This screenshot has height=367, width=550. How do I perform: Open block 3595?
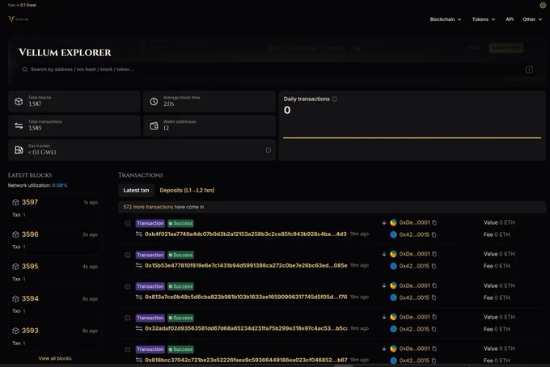(30, 267)
